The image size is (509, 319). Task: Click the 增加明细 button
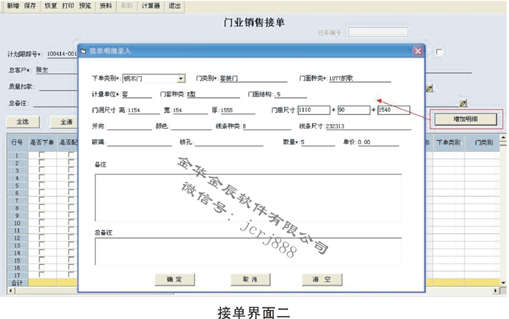click(x=466, y=119)
